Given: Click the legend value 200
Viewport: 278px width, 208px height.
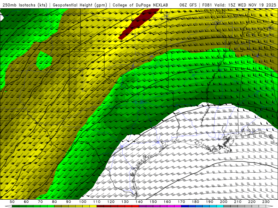Looking at the screenshot, I should pos(224,202).
